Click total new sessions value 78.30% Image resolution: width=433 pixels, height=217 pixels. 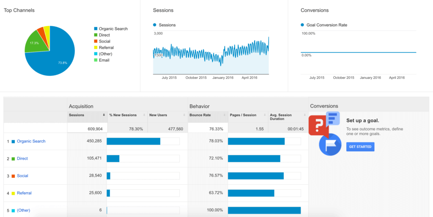(x=136, y=129)
